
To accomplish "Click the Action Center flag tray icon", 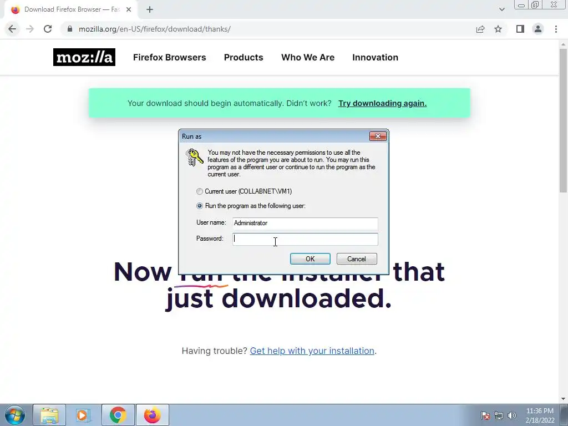I will 485,415.
